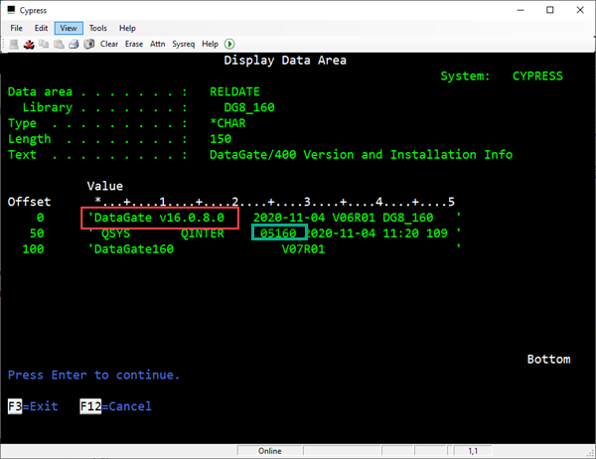Click the Online status bar entry
This screenshot has height=459, width=596.
pyautogui.click(x=270, y=451)
